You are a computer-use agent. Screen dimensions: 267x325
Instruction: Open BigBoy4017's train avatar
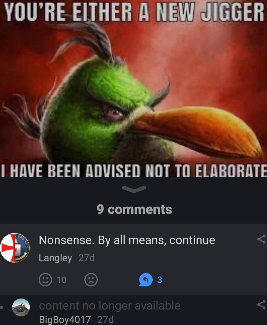(x=21, y=307)
